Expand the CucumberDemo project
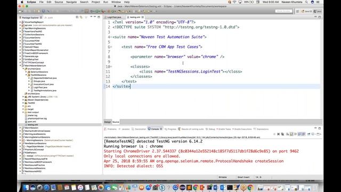 tap(20, 38)
